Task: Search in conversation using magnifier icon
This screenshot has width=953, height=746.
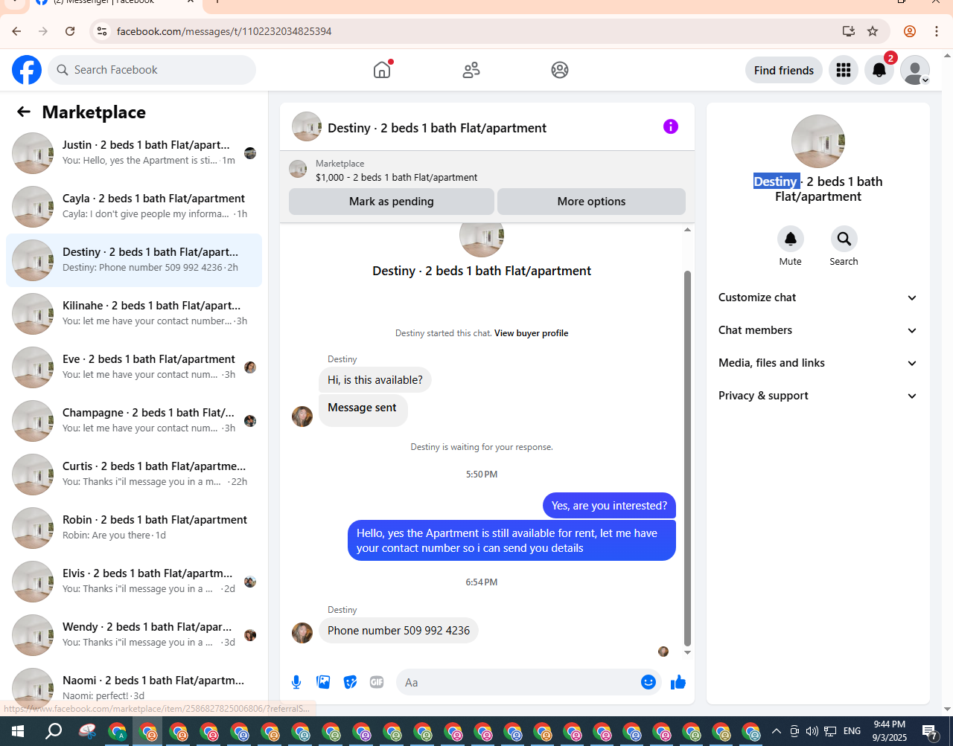Action: pyautogui.click(x=844, y=239)
